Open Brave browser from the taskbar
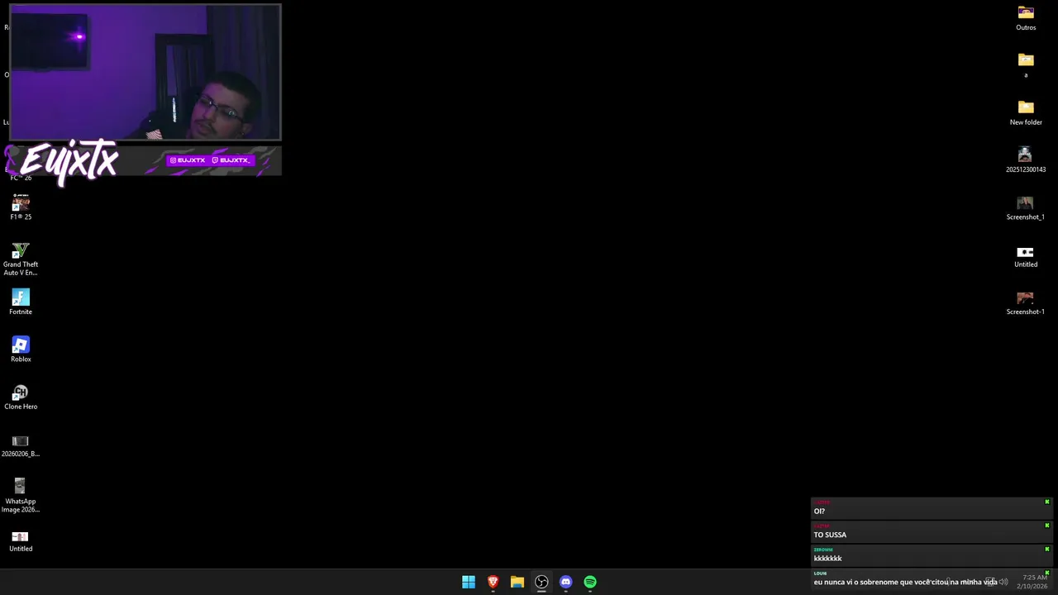1058x595 pixels. click(x=493, y=582)
